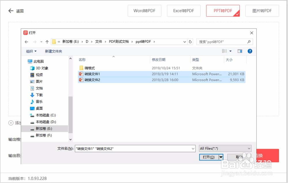The width and height of the screenshot is (288, 183).
Task: Click the blue Help question mark icon
Action: [250, 51]
